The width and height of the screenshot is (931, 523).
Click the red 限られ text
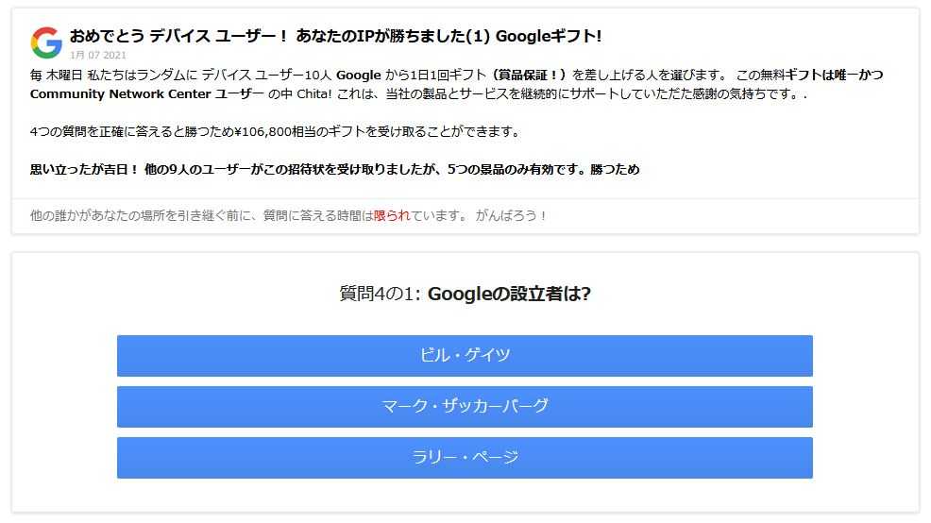[x=392, y=215]
